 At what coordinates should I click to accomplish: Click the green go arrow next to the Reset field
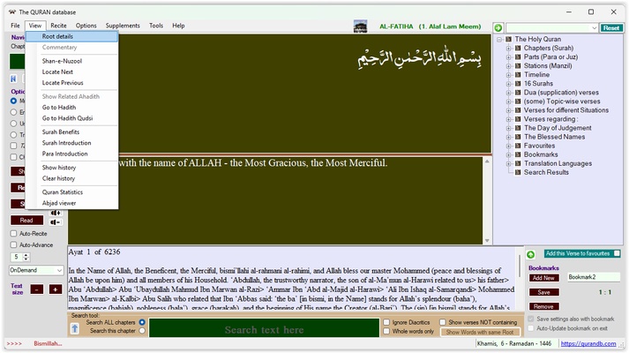pyautogui.click(x=498, y=27)
